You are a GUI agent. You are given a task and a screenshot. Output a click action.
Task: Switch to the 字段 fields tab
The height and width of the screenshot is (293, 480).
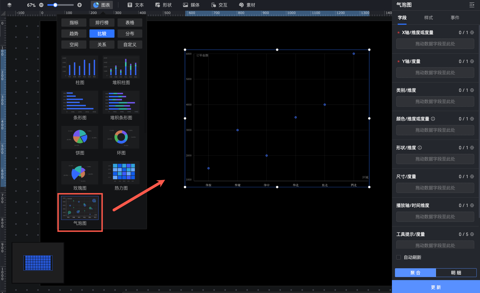[402, 18]
